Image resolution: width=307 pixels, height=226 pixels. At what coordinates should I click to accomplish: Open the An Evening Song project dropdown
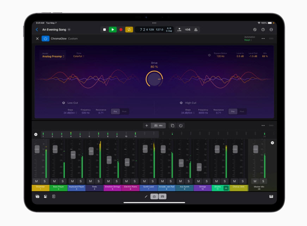pos(69,30)
